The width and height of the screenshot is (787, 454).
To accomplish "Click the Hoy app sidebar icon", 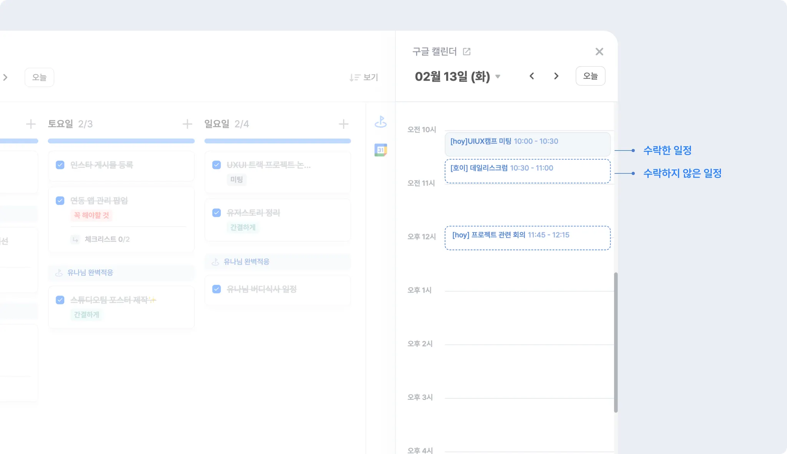I will coord(380,122).
